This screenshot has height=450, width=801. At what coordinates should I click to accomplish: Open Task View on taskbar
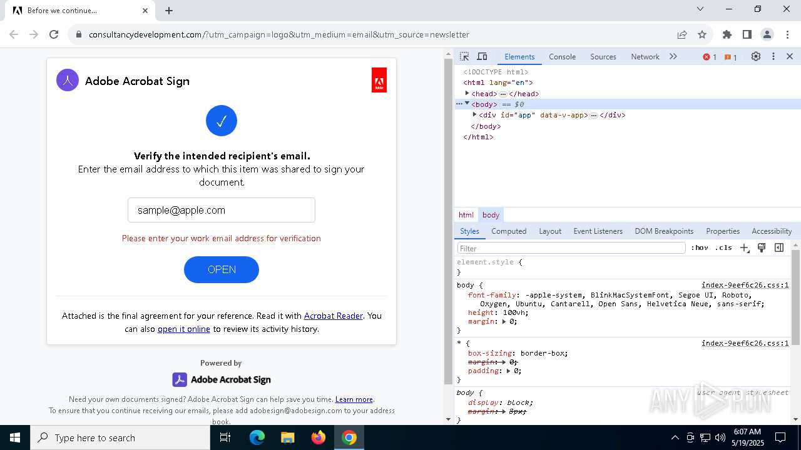click(x=225, y=437)
